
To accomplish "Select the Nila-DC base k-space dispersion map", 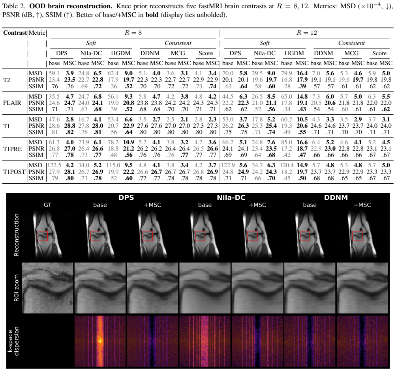I will (205, 341).
